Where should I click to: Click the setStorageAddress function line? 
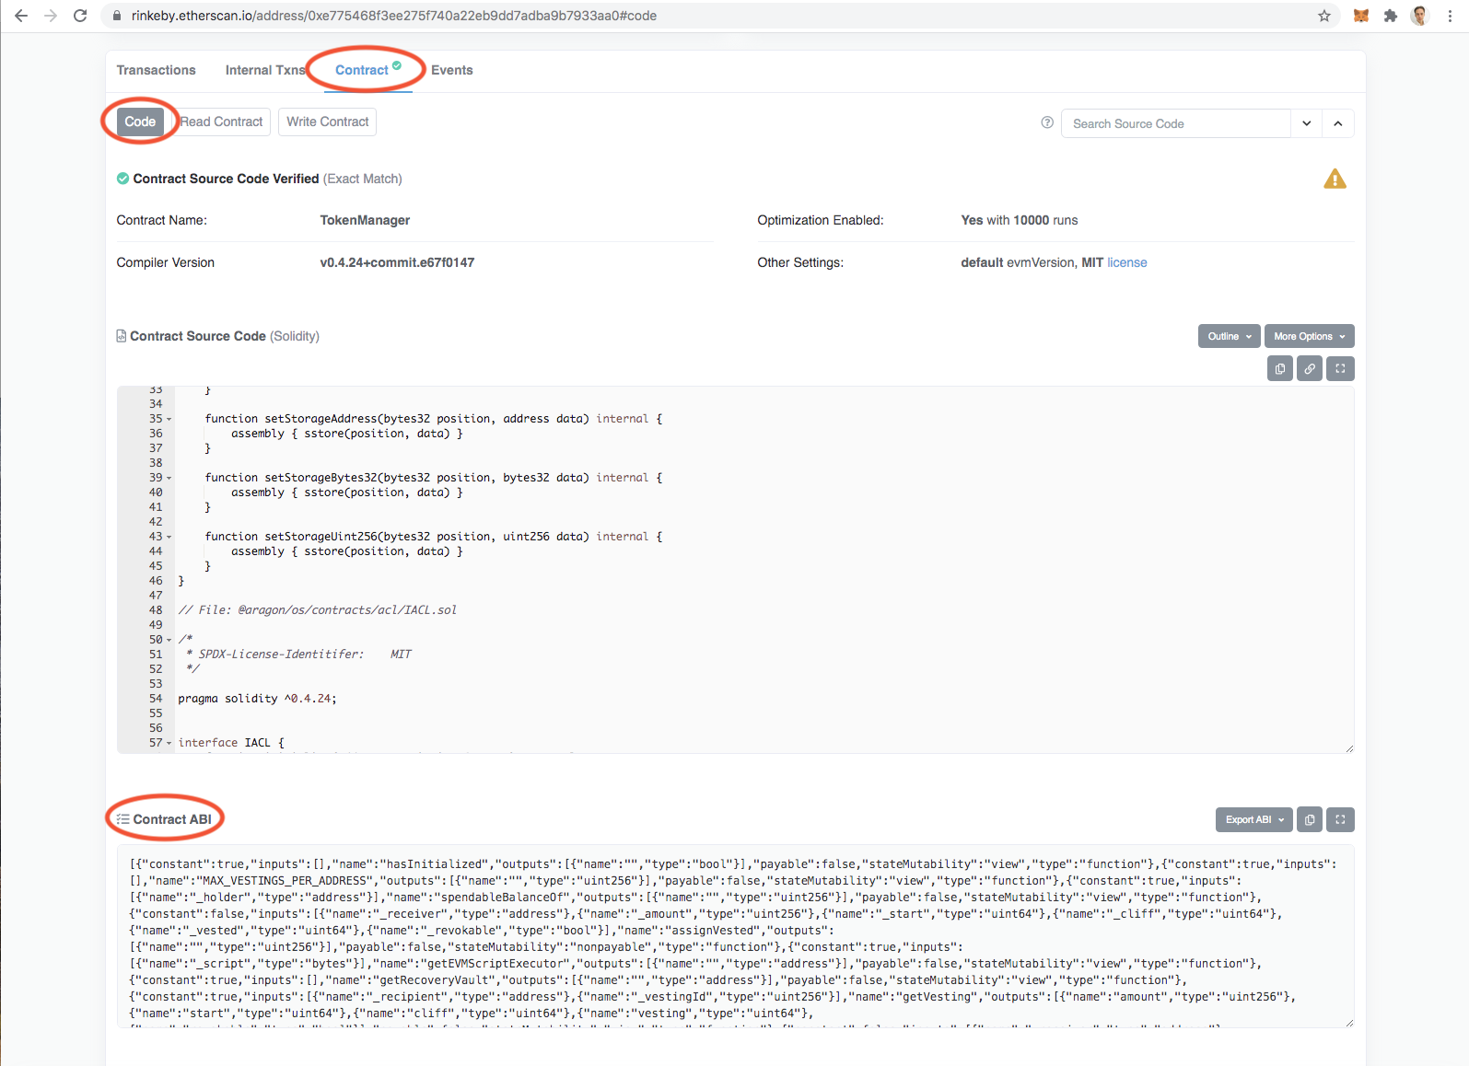[433, 419]
